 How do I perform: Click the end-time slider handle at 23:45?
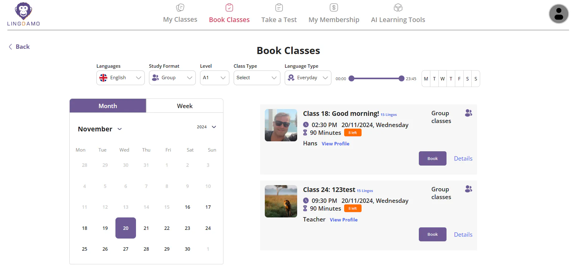click(401, 78)
